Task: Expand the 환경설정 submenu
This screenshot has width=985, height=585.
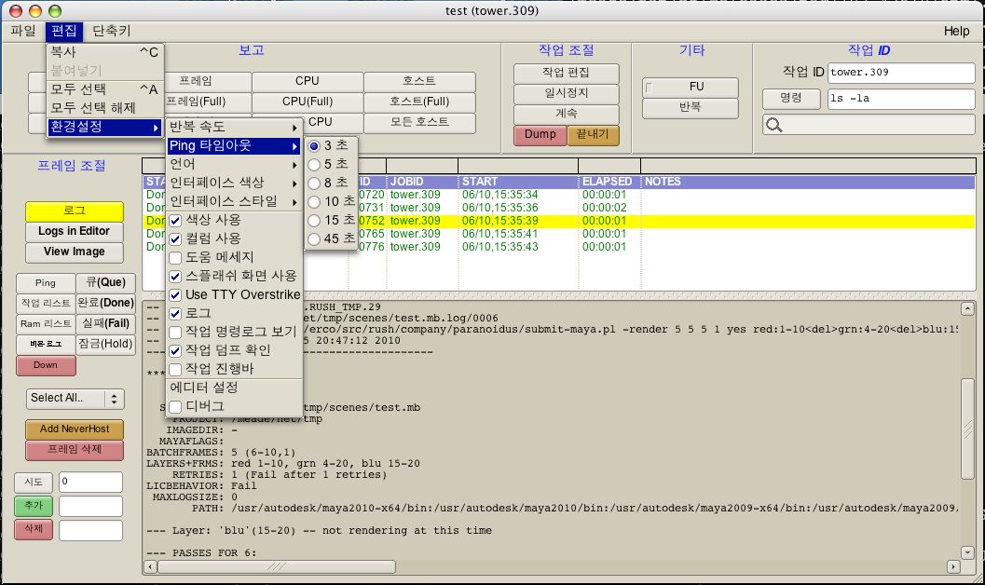Action: pos(105,127)
